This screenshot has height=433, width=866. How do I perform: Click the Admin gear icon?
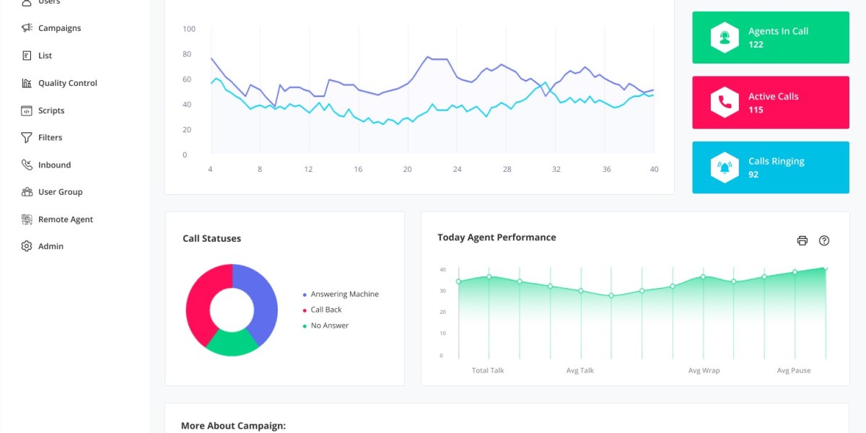[27, 246]
